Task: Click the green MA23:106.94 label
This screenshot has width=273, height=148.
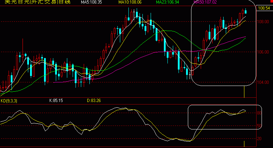Action: pos(167,2)
